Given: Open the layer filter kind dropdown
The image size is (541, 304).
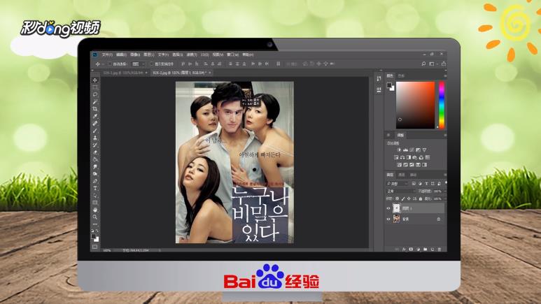Looking at the screenshot, I should [398, 184].
